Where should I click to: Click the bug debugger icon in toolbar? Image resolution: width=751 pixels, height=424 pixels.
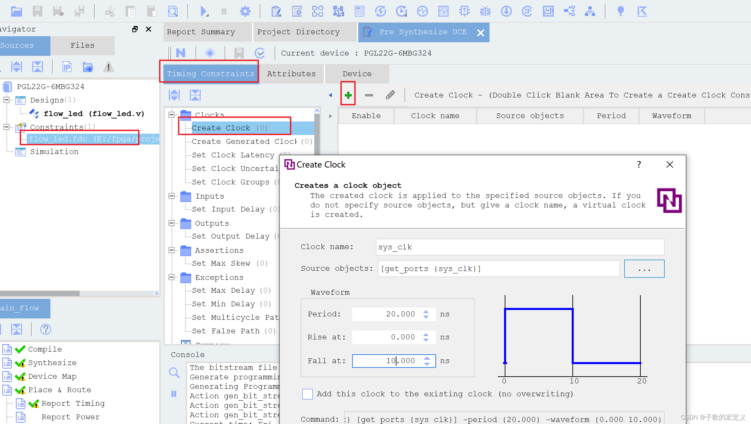point(485,12)
